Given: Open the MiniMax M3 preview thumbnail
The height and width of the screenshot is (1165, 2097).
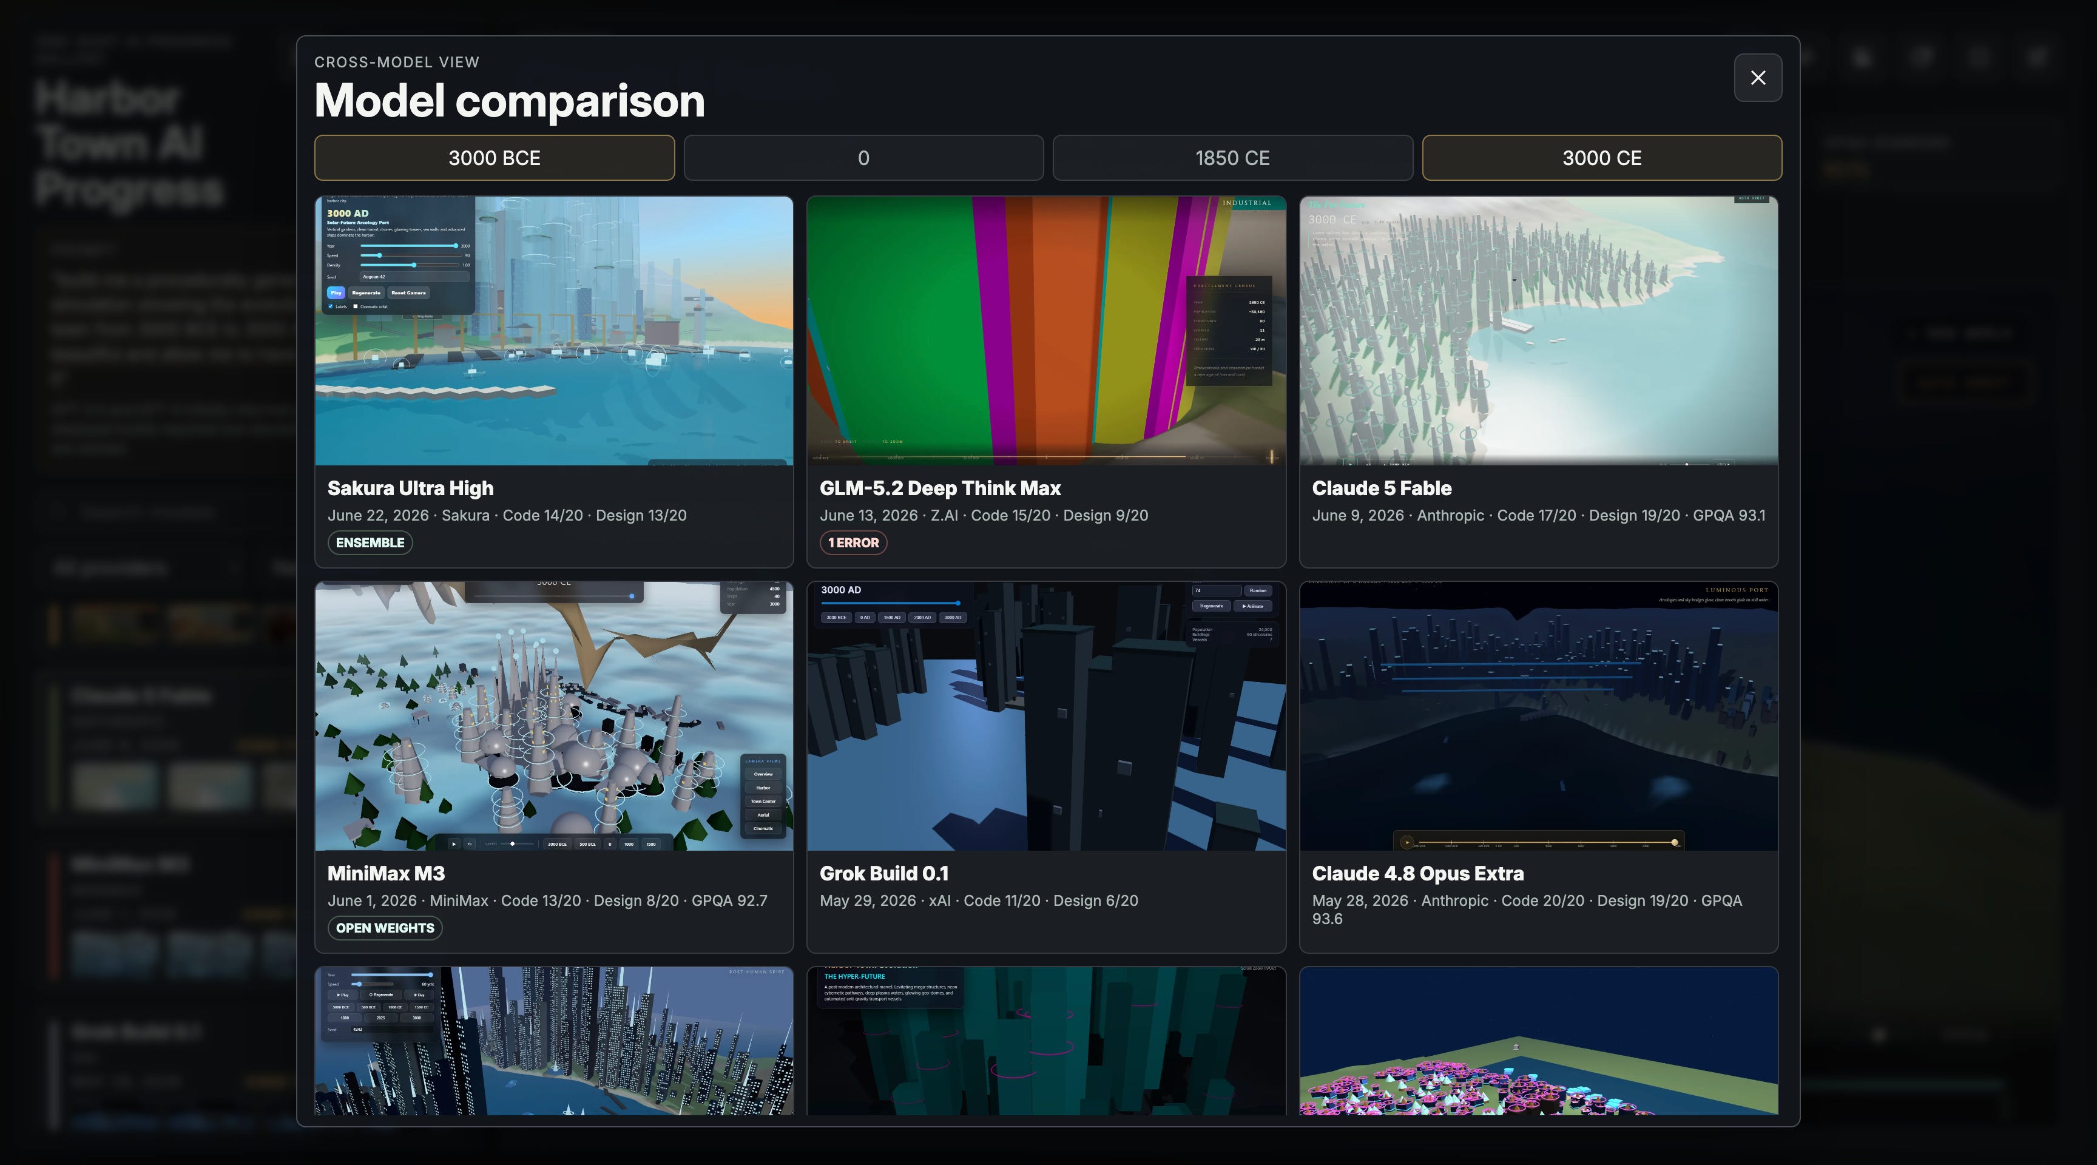Looking at the screenshot, I should [553, 715].
